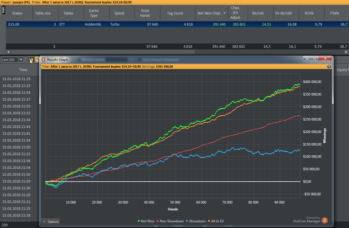
Task: Click the 50 000 hands axis label
Action: 175,202
